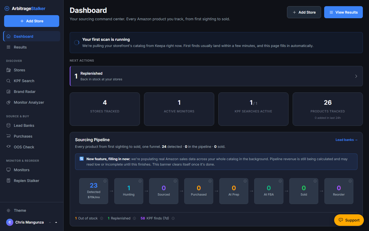Viewport: 369px width, 231px height.
Task: Select the Reorder pipeline stage
Action: pos(339,191)
